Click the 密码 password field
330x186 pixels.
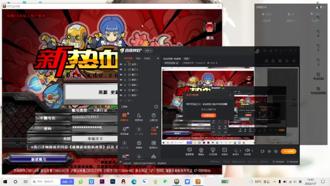(95, 128)
